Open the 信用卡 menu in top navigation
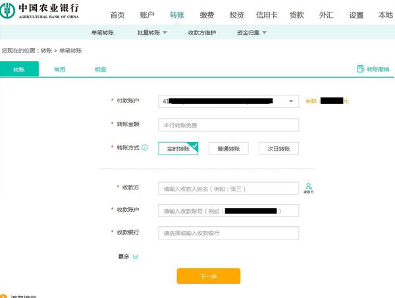 pos(265,14)
